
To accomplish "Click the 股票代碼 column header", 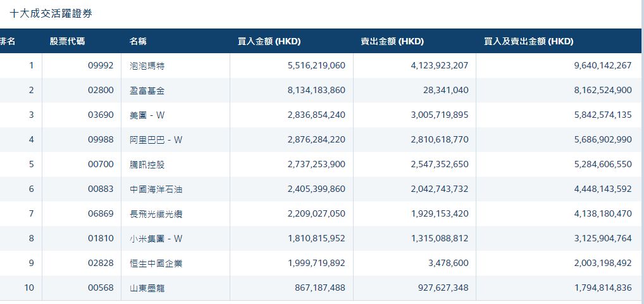I will (x=67, y=42).
